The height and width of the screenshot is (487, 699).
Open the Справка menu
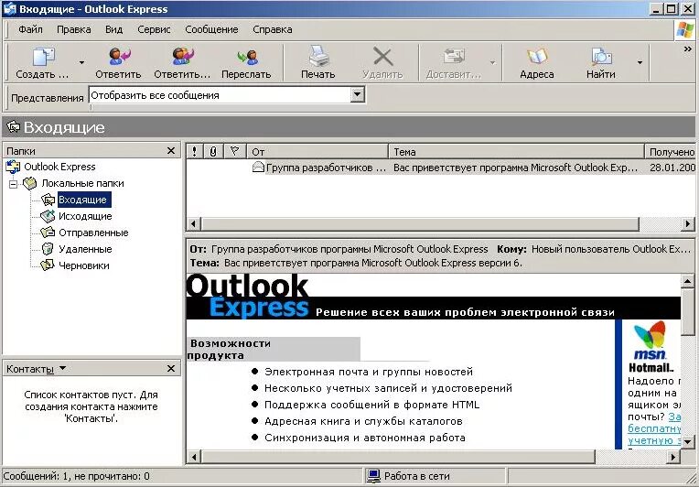273,29
